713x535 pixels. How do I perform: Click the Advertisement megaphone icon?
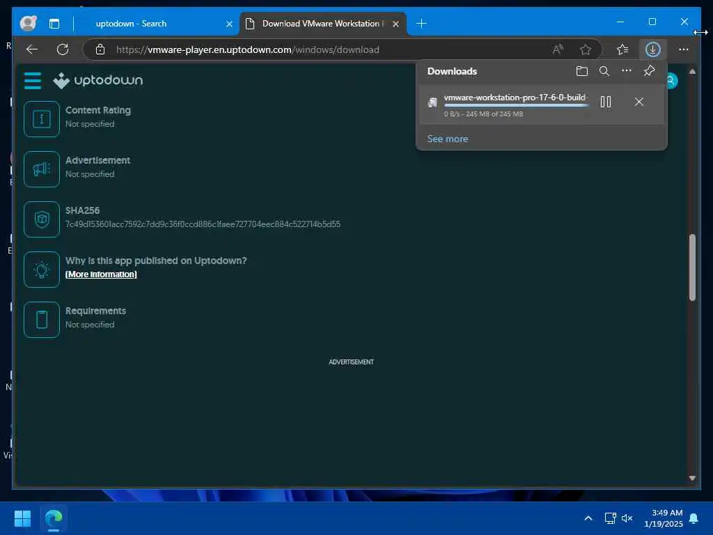pos(42,169)
